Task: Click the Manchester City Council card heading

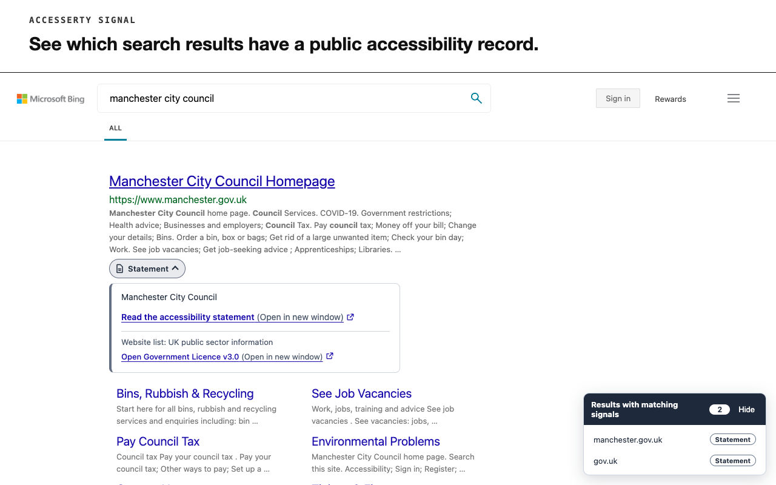Action: coord(169,297)
